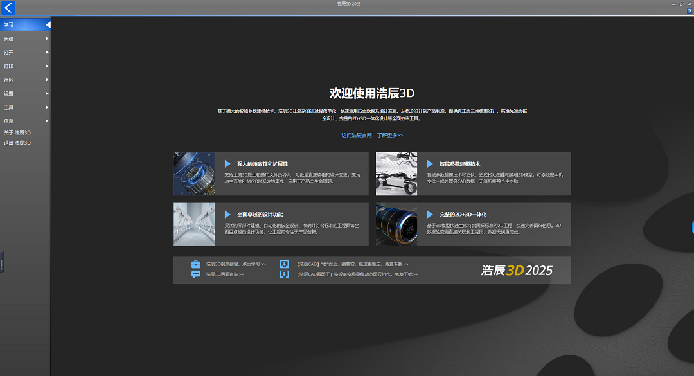694x376 pixels.
Task: Click play arrow next to 完整的2D+3D一体化
Action: click(430, 214)
